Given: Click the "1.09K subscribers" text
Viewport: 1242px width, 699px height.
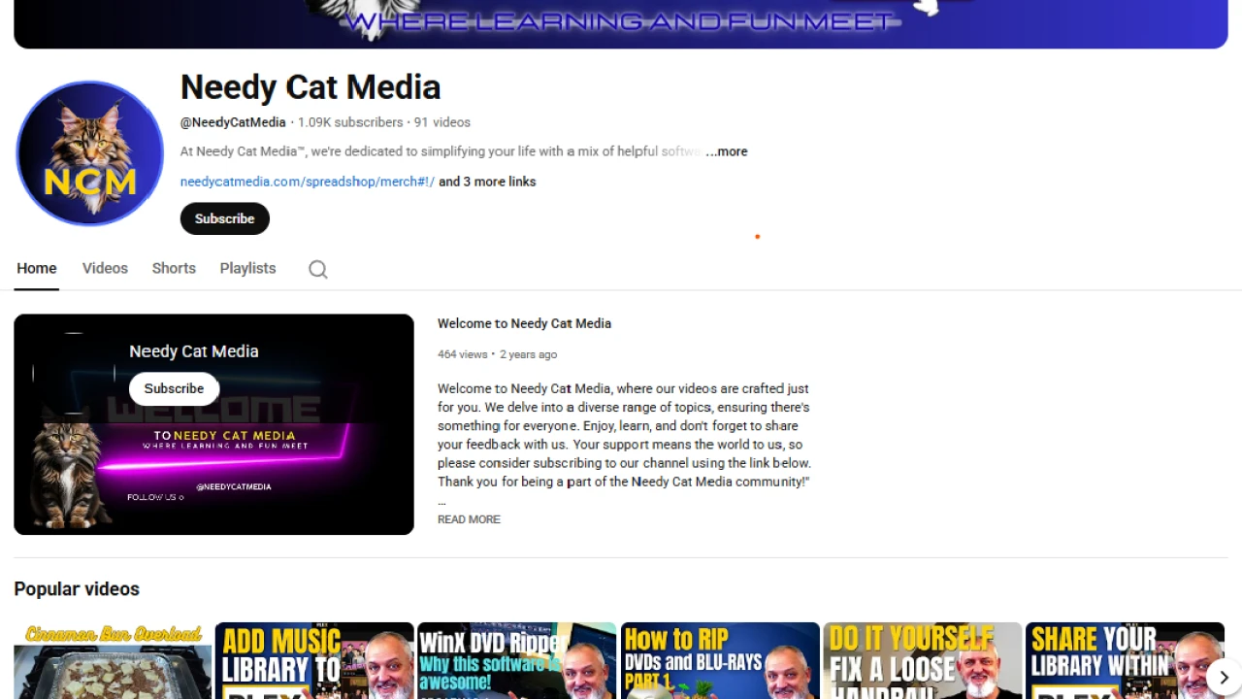Looking at the screenshot, I should click(x=350, y=122).
